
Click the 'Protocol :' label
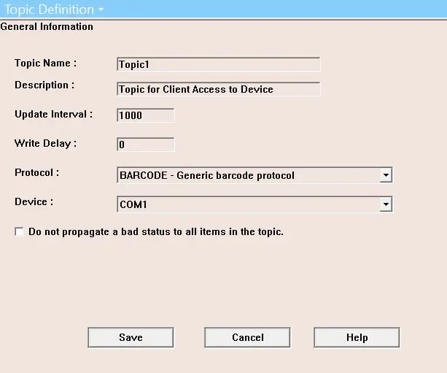pos(36,173)
